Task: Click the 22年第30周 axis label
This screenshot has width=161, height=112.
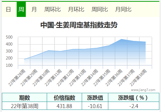Action: (41, 78)
